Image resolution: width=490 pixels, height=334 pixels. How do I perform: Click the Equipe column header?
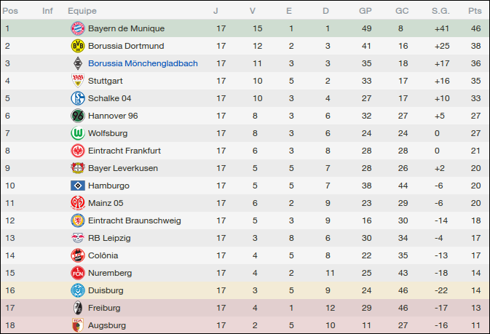(x=82, y=11)
